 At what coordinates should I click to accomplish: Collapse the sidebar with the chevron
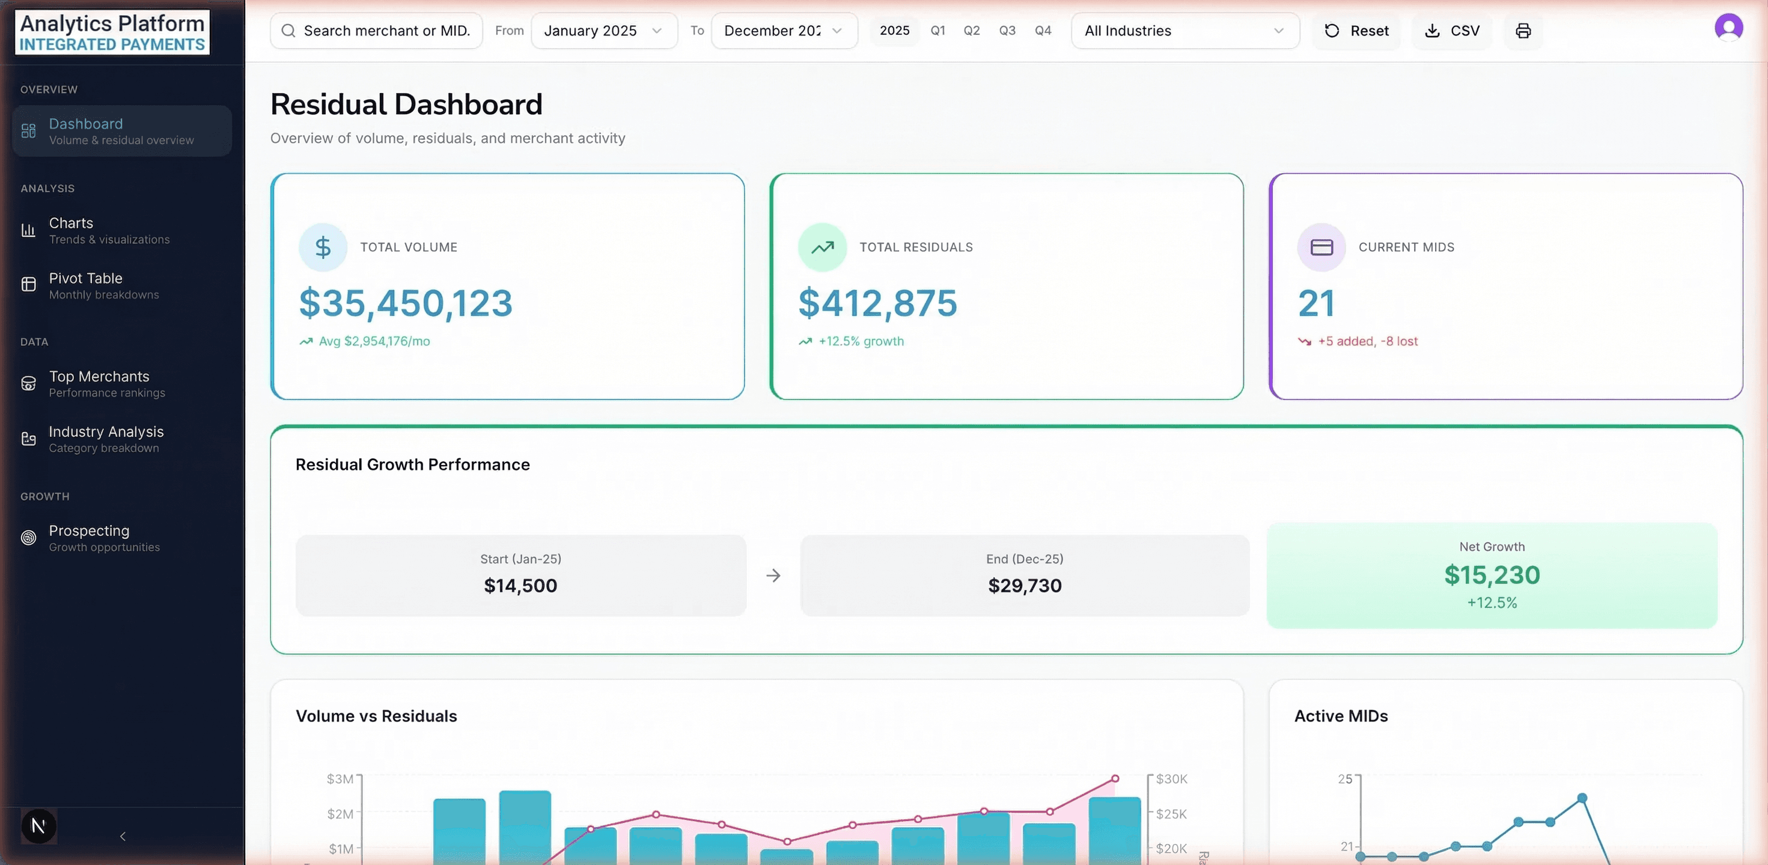(x=123, y=836)
